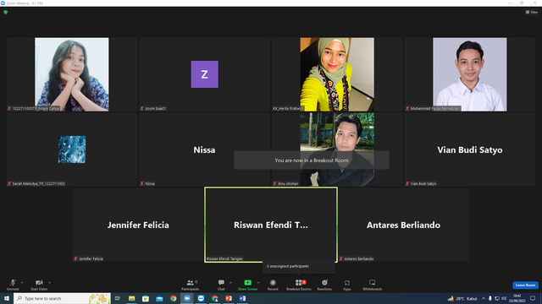Open File Explorer from taskbar
Image resolution: width=542 pixels, height=304 pixels.
pos(132,298)
